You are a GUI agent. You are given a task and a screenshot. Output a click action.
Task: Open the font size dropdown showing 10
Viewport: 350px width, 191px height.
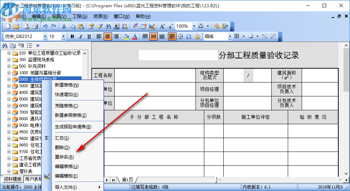(63, 36)
